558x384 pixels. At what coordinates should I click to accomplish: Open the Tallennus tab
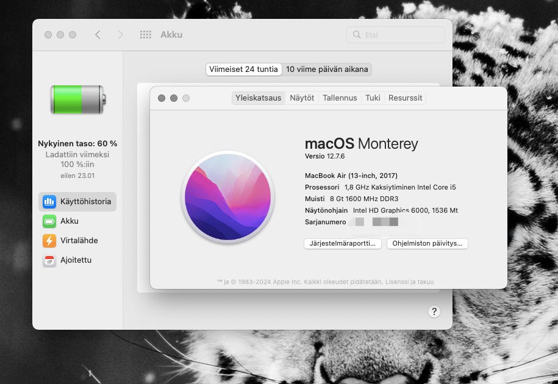340,98
